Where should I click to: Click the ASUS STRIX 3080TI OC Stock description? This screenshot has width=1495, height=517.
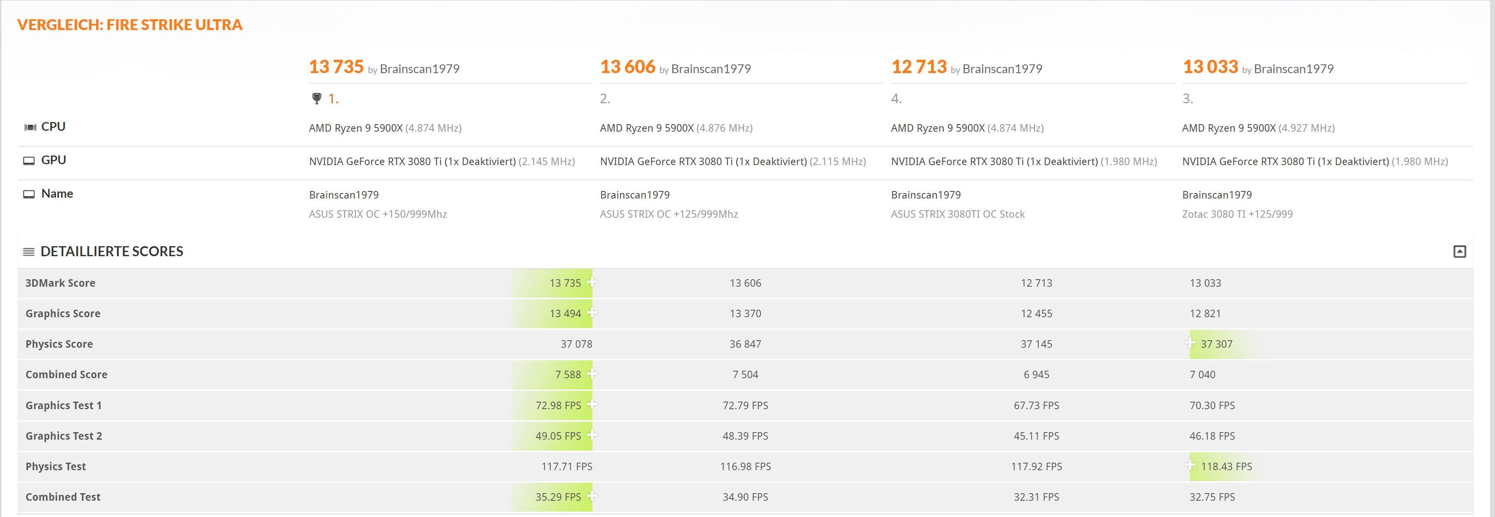(x=958, y=214)
